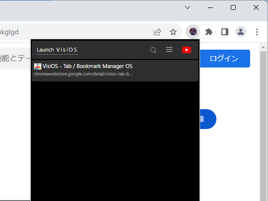Click the page scrollbar up arrow

coord(263,47)
